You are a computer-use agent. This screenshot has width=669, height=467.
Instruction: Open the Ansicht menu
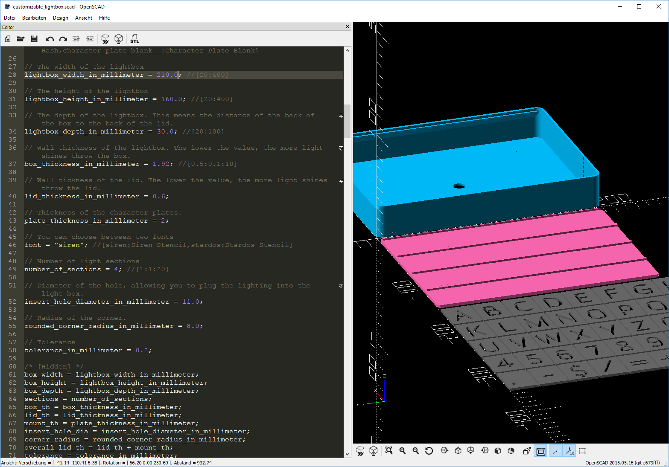tap(84, 18)
